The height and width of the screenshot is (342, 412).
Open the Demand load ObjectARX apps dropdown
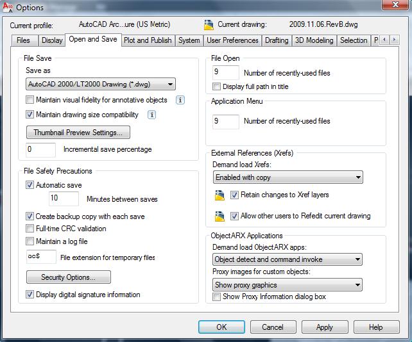coord(288,259)
